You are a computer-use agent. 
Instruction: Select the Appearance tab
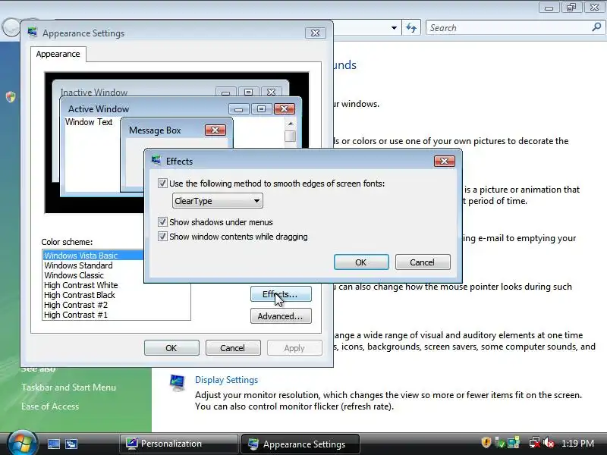click(x=58, y=54)
